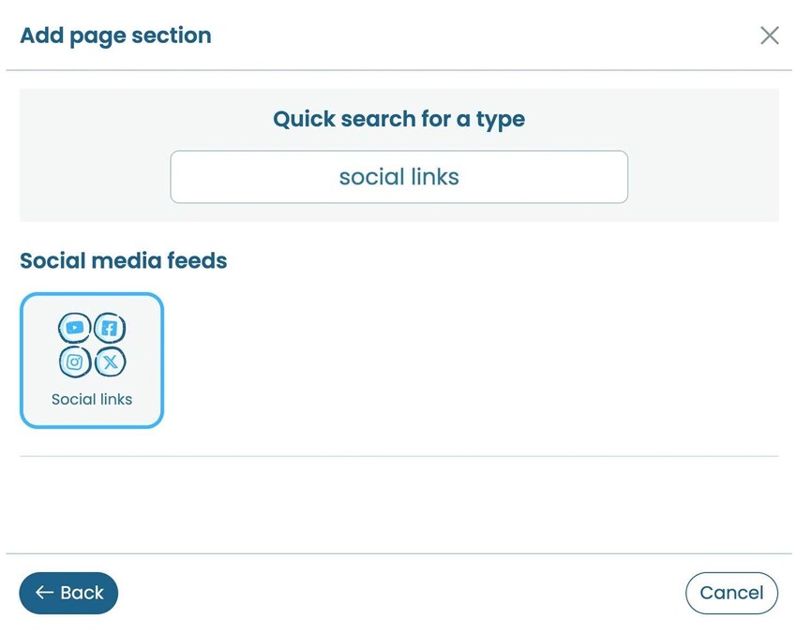Click the Social links caption under the icons
The height and width of the screenshot is (633, 797).
point(91,399)
